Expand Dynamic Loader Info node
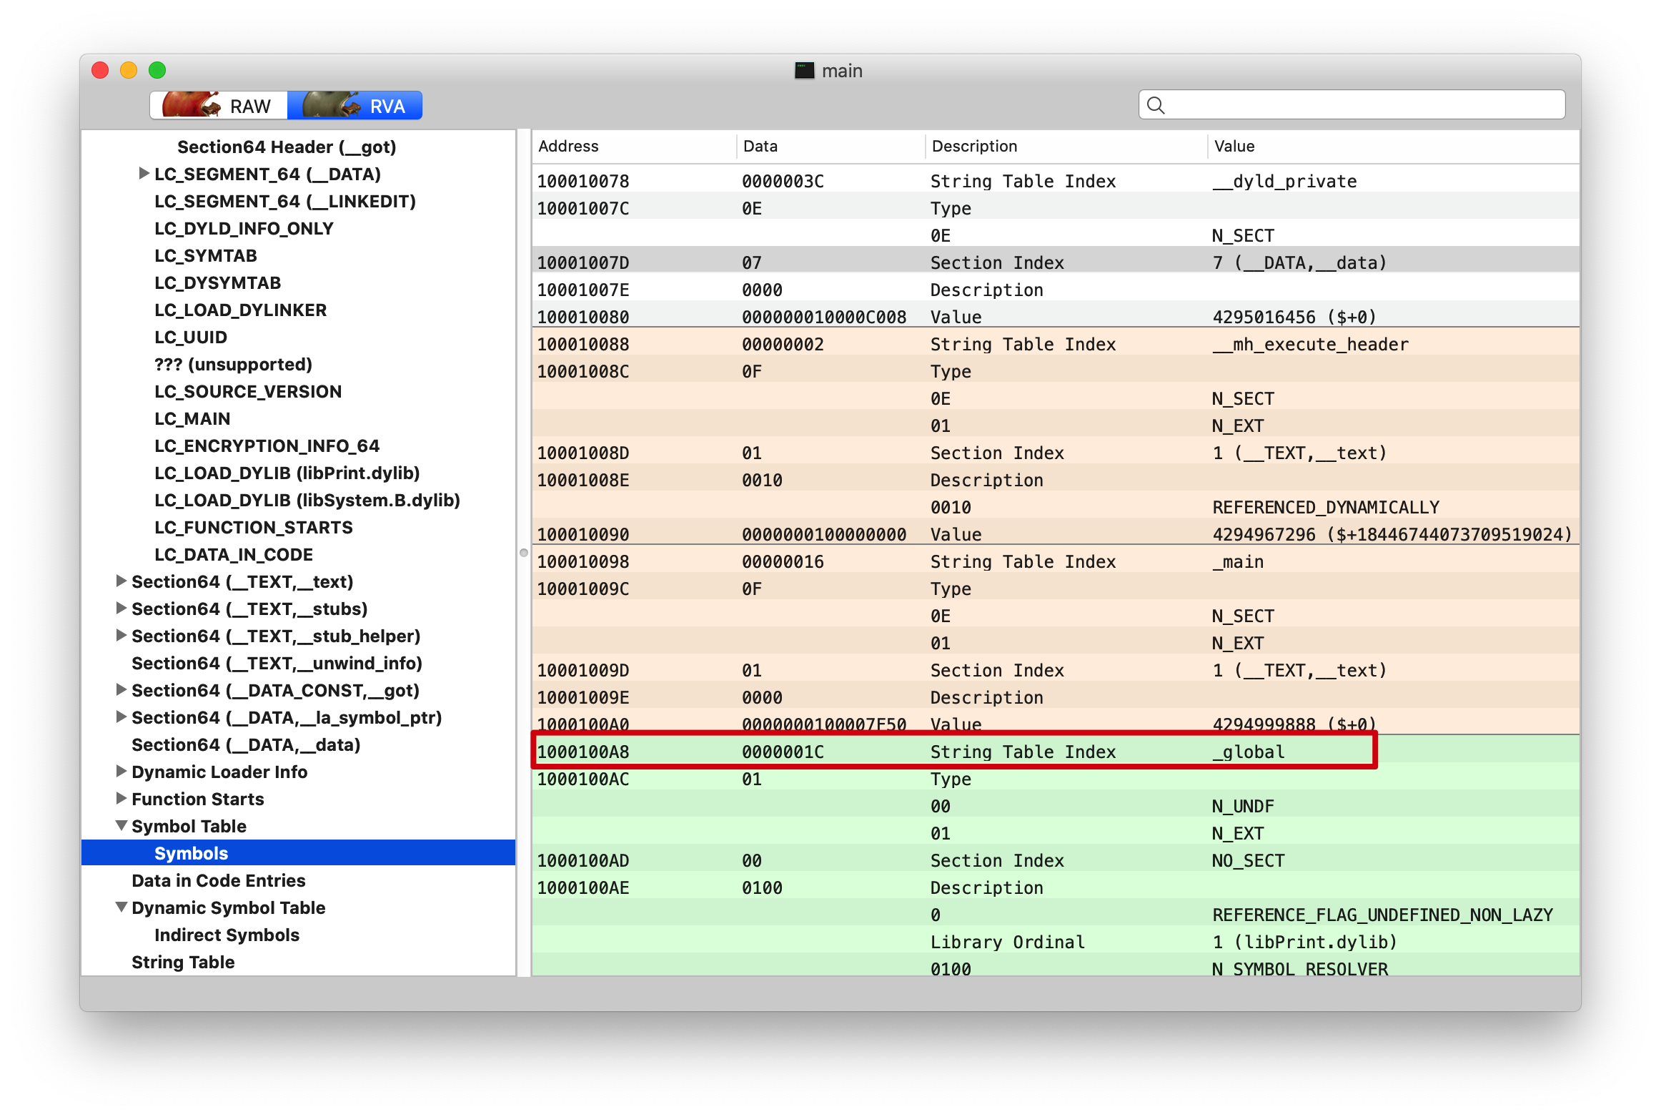The image size is (1661, 1117). [x=121, y=772]
